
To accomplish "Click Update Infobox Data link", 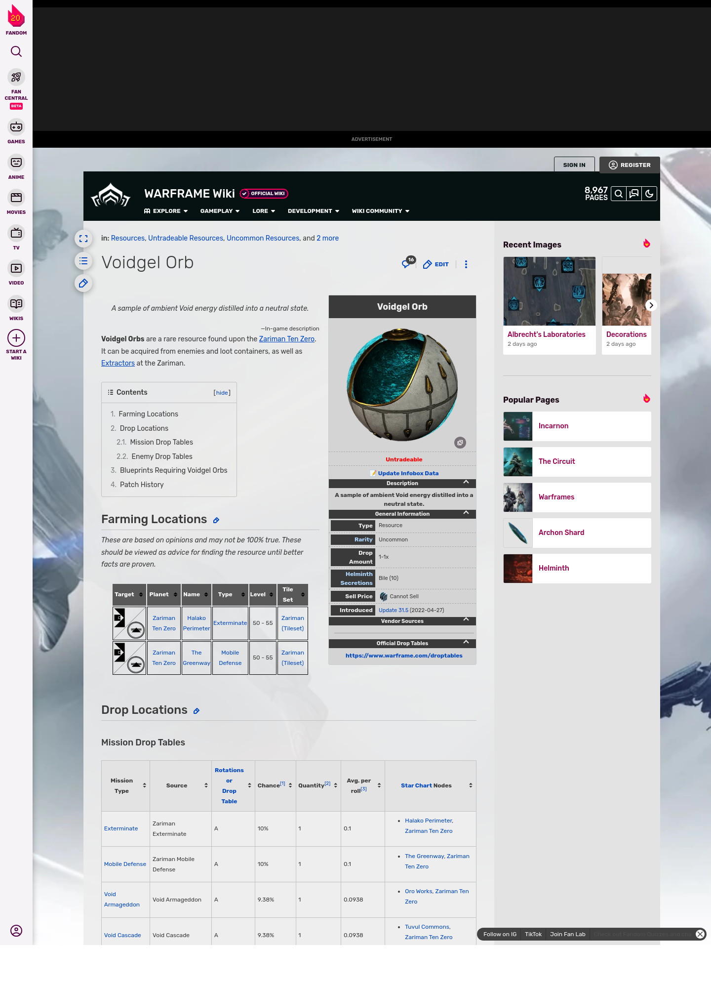I will pos(408,473).
